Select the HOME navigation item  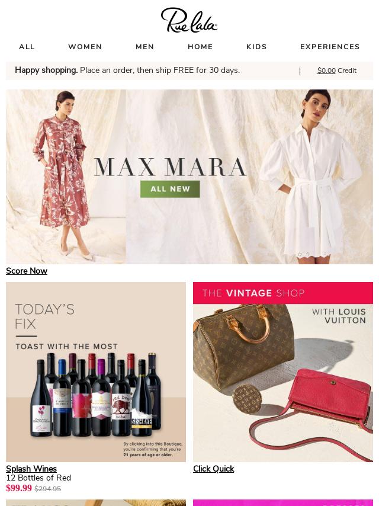(x=200, y=47)
